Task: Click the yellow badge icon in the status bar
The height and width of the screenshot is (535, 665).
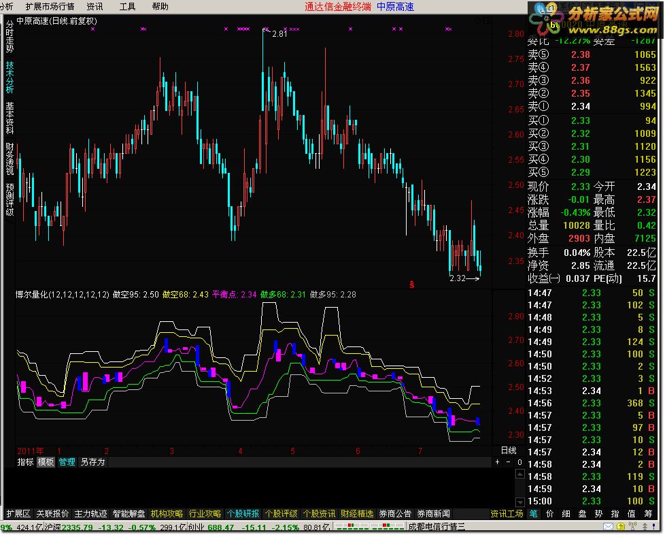Action: pyautogui.click(x=621, y=527)
